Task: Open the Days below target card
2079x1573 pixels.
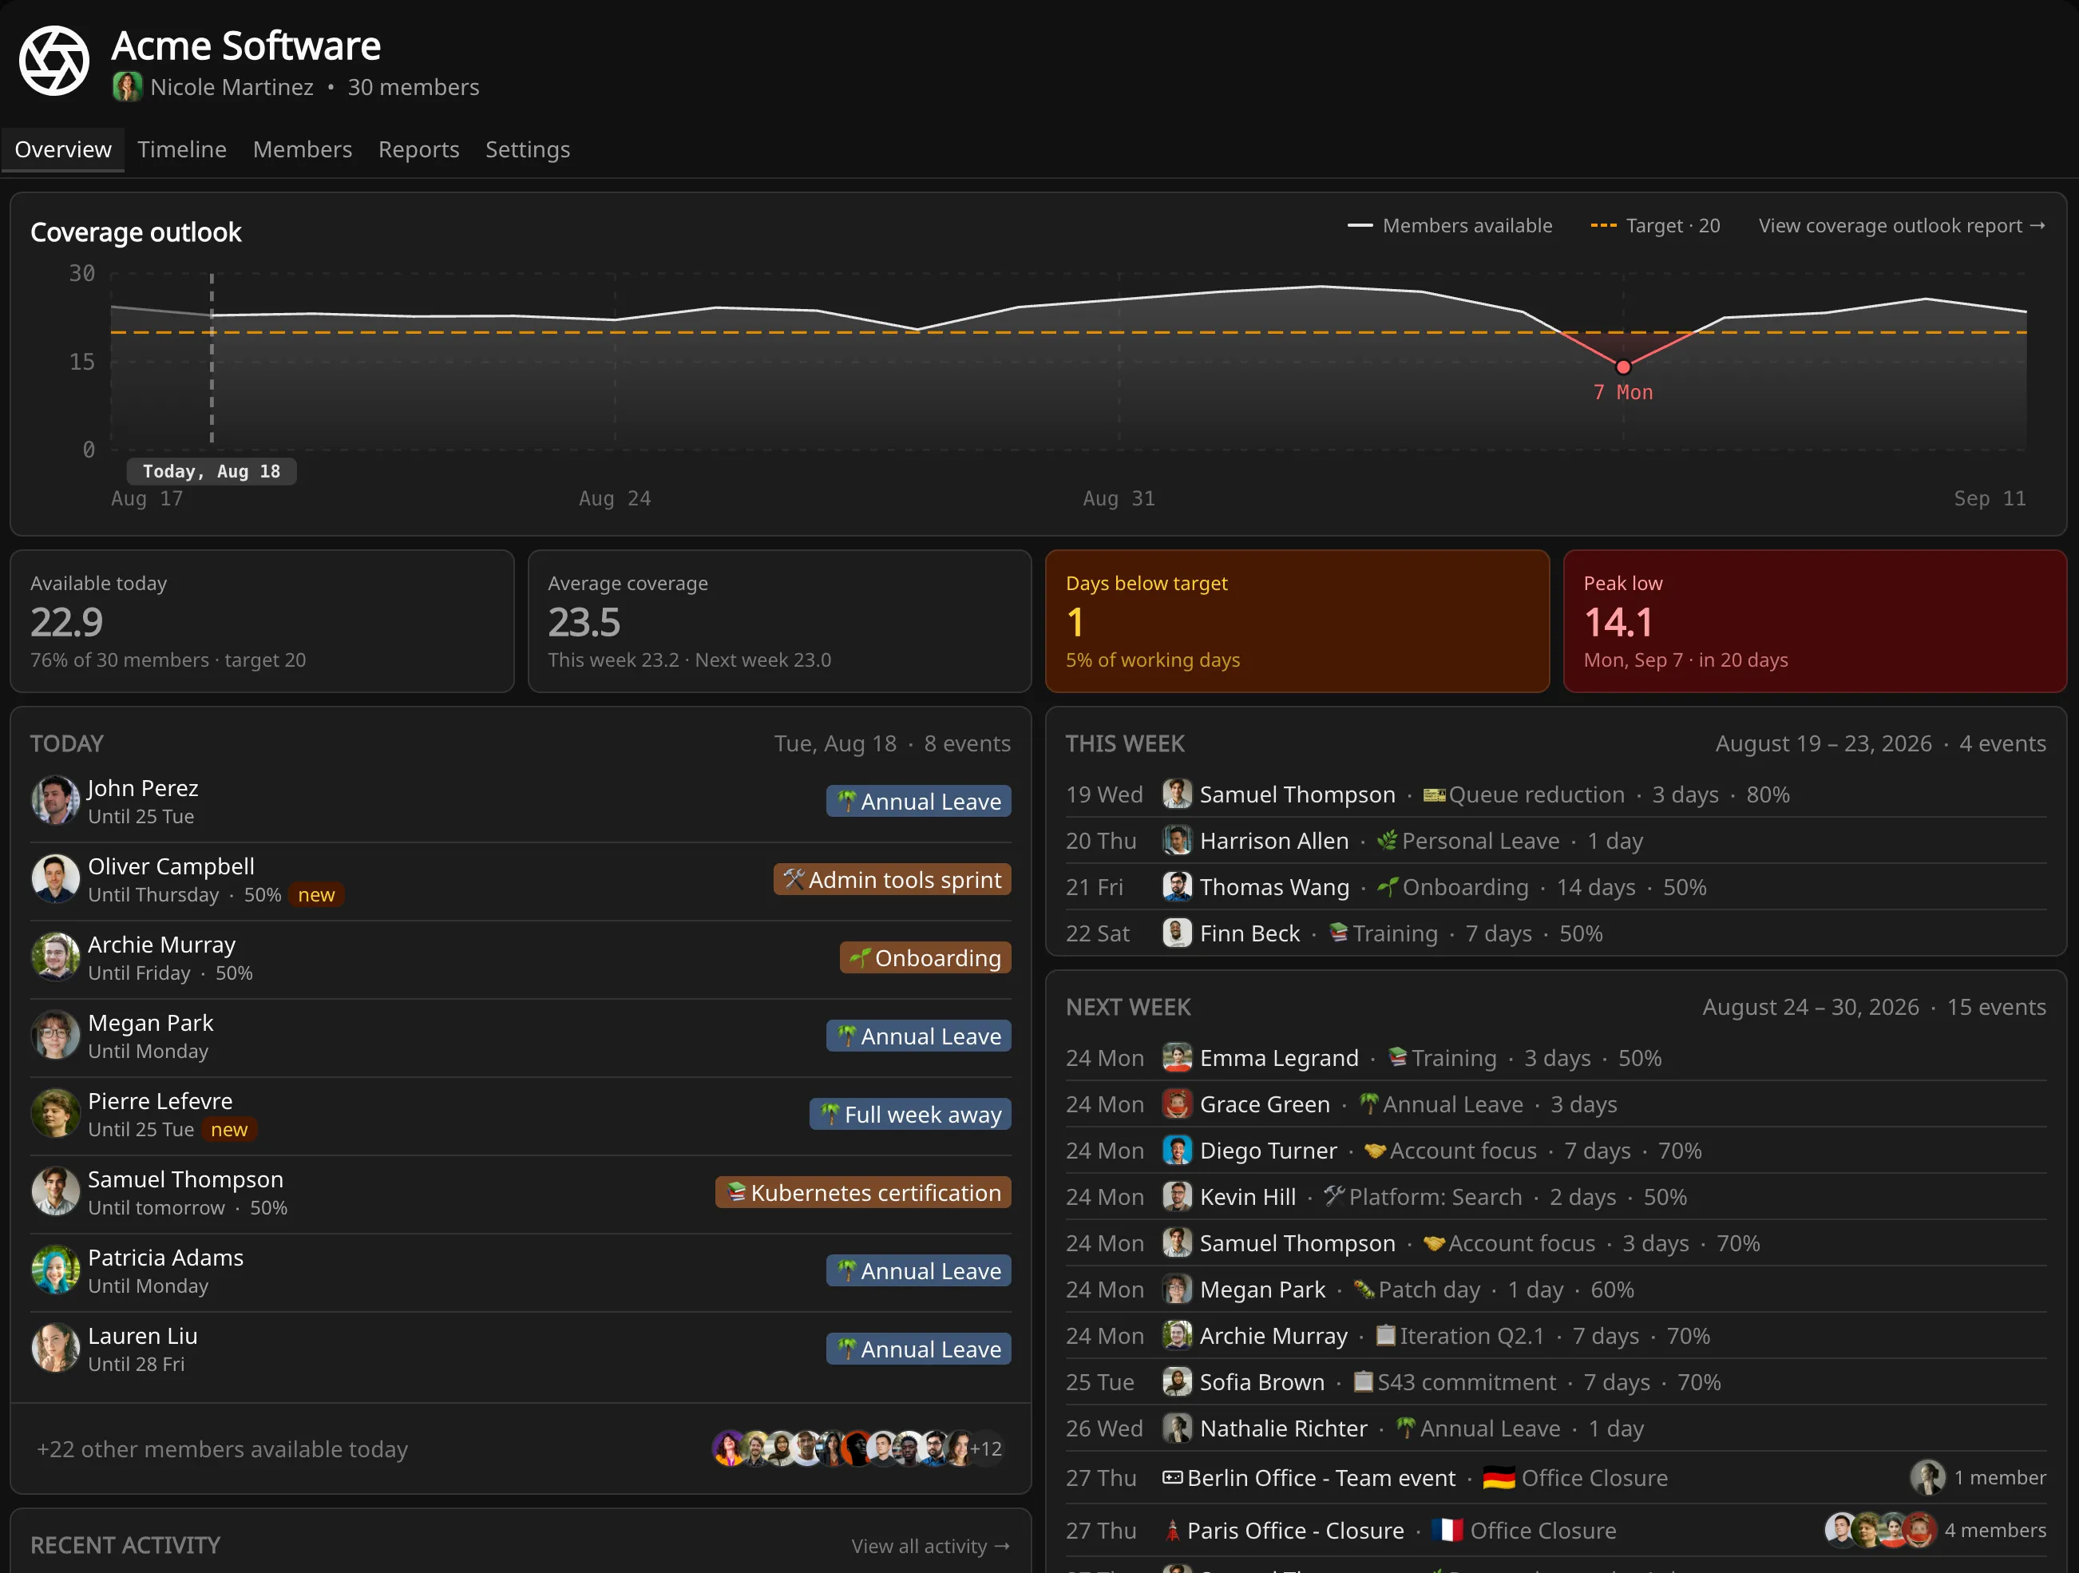Action: 1297,621
